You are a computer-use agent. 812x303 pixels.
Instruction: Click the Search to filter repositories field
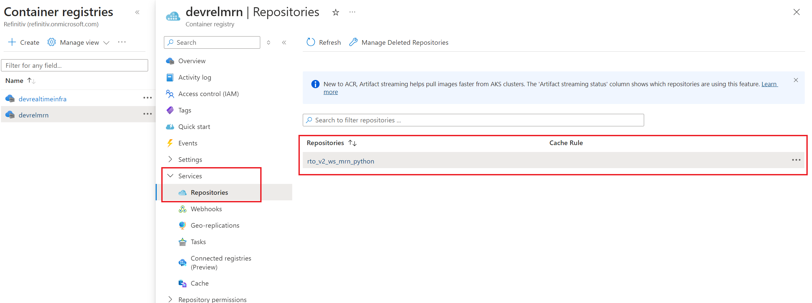pos(473,120)
